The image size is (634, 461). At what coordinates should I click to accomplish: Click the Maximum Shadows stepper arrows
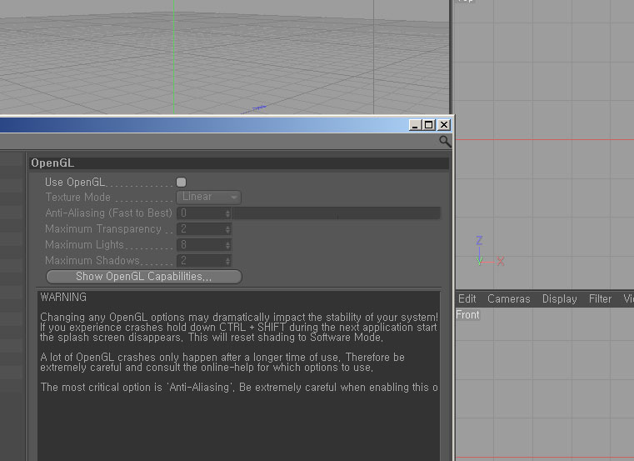[x=227, y=261]
